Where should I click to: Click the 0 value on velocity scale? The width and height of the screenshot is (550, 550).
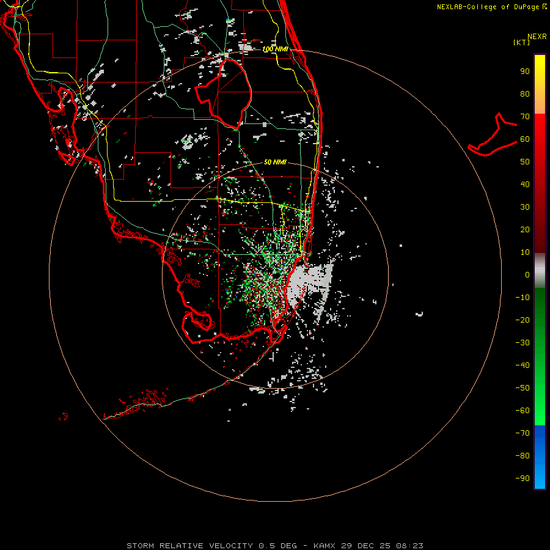tap(527, 275)
